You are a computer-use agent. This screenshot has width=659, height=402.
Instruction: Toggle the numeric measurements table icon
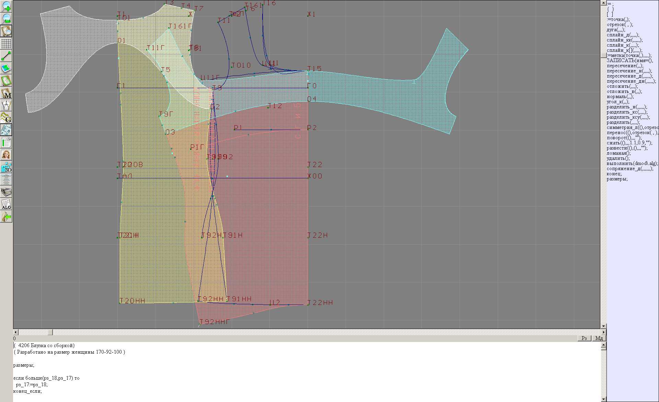[x=6, y=130]
